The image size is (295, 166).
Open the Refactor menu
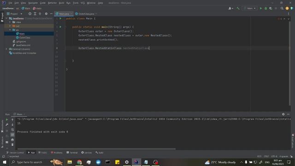[x=52, y=3]
